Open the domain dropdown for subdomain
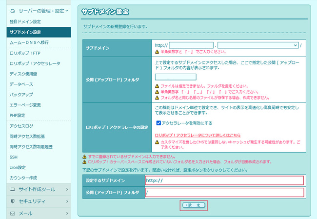This screenshot has height=219, width=317. click(258, 45)
